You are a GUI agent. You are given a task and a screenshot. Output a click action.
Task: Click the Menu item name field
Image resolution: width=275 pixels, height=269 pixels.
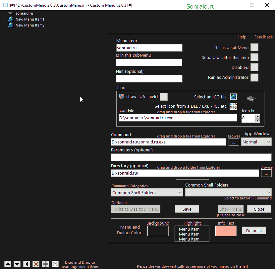pos(149,48)
